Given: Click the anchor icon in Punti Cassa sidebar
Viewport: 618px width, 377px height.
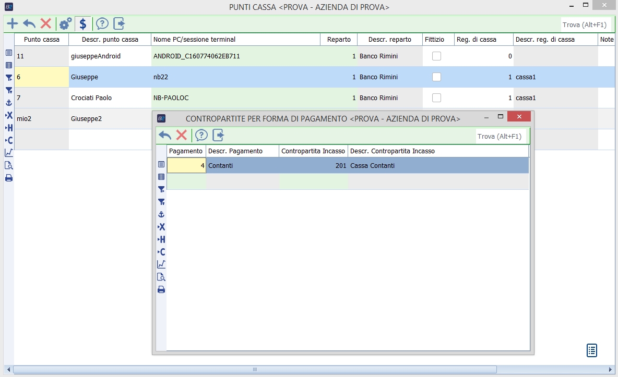Looking at the screenshot, I should 9,103.
